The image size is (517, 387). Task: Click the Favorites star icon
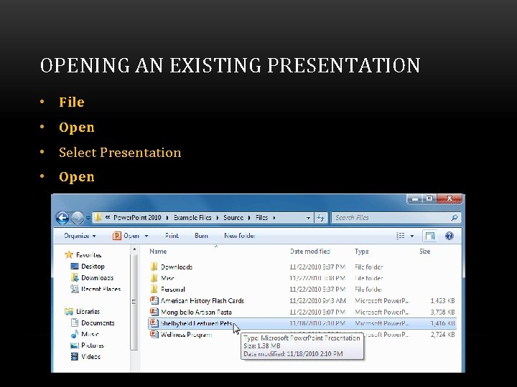(69, 254)
